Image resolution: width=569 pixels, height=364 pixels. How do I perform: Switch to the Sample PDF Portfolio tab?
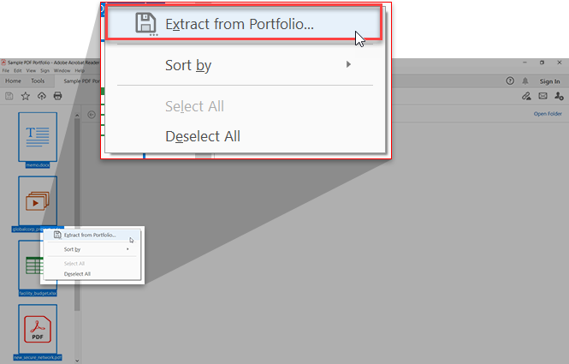(x=77, y=81)
